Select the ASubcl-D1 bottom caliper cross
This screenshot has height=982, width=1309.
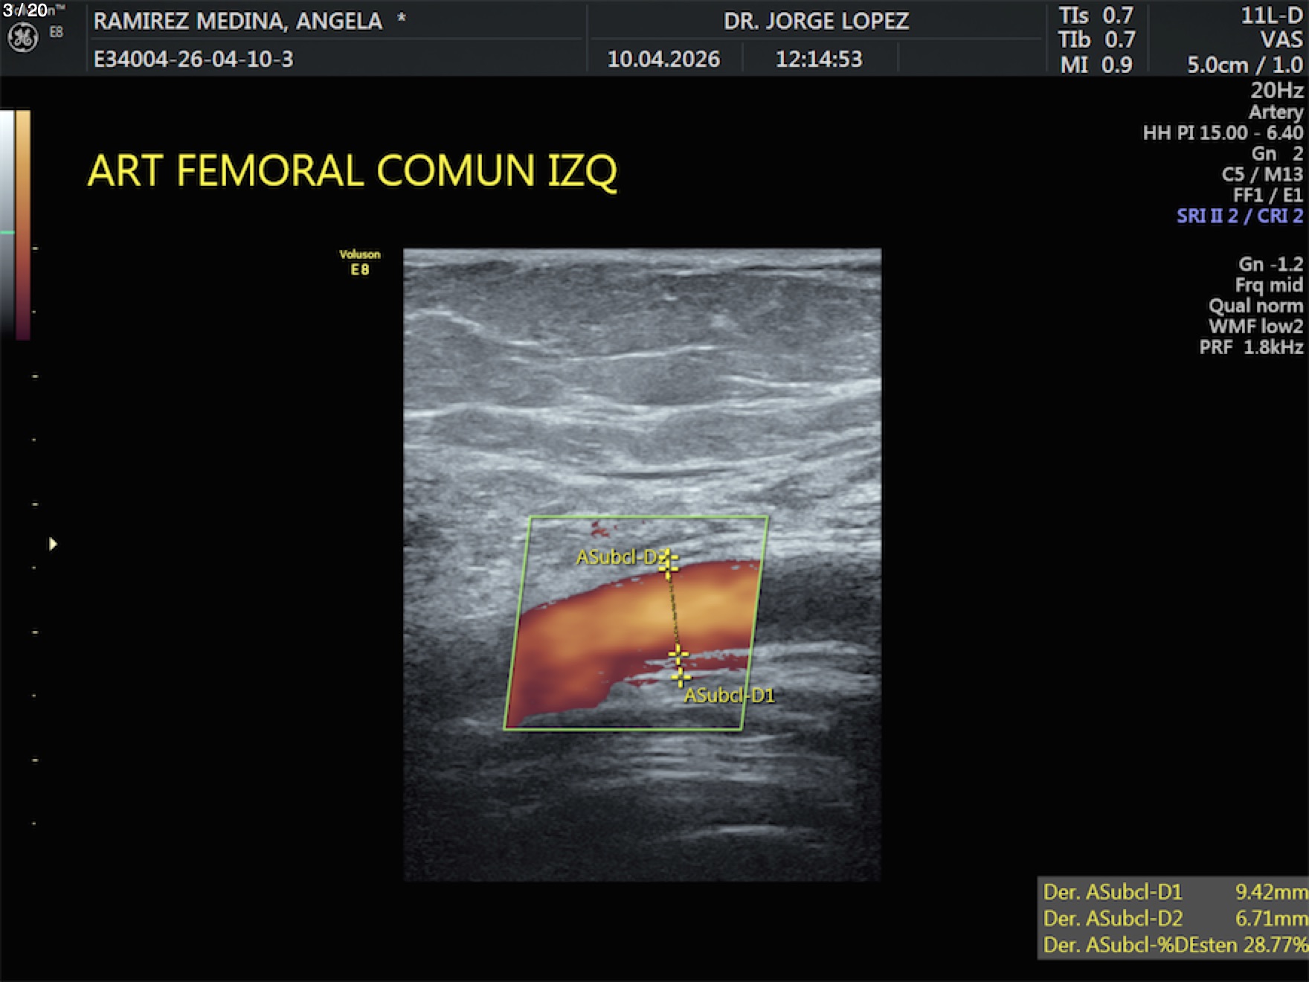(x=681, y=676)
